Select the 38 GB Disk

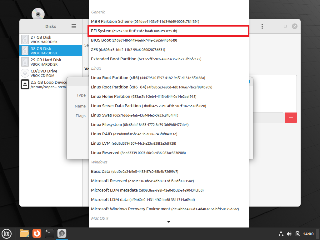(x=51, y=51)
